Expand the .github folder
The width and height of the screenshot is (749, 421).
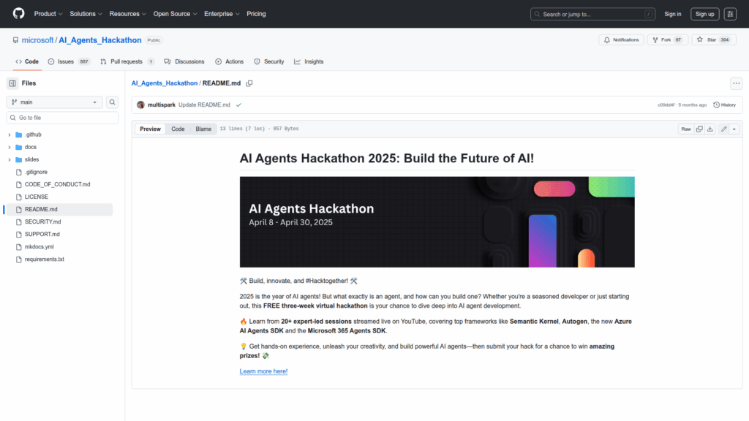[x=9, y=134]
